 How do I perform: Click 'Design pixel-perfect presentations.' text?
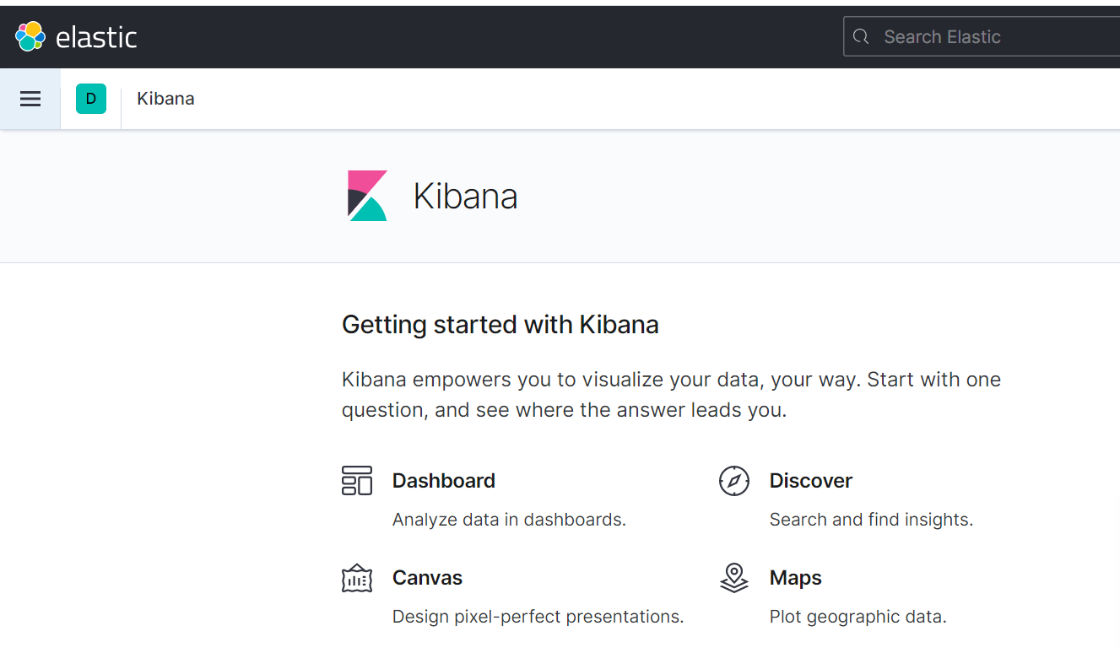538,617
